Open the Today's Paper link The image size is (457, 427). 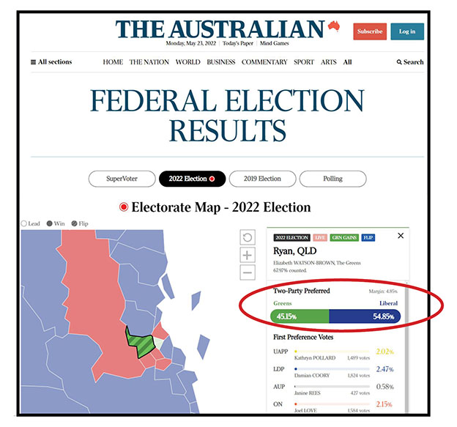[x=237, y=43]
